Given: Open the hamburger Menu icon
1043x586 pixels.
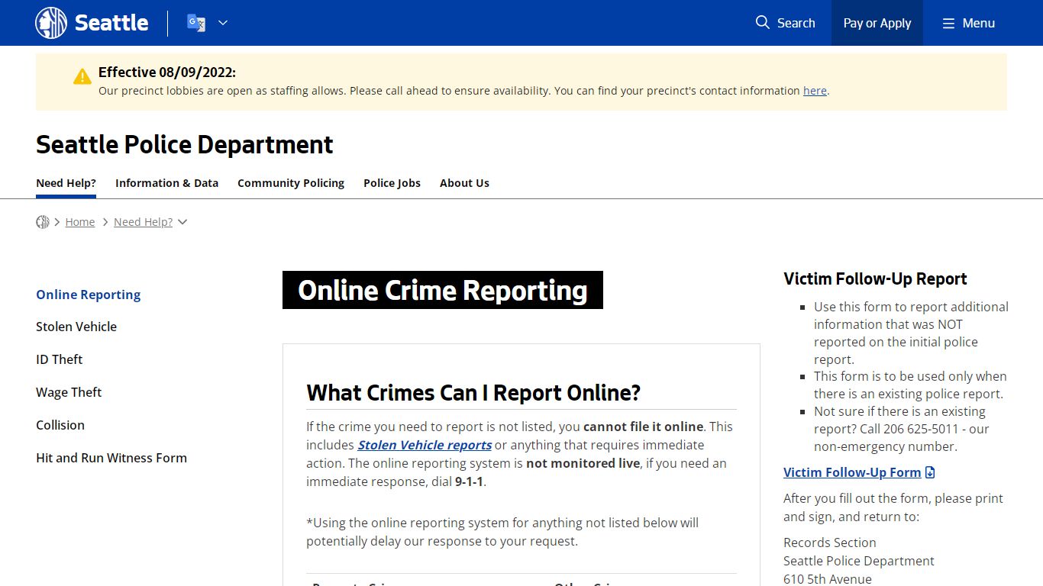Looking at the screenshot, I should 948,24.
